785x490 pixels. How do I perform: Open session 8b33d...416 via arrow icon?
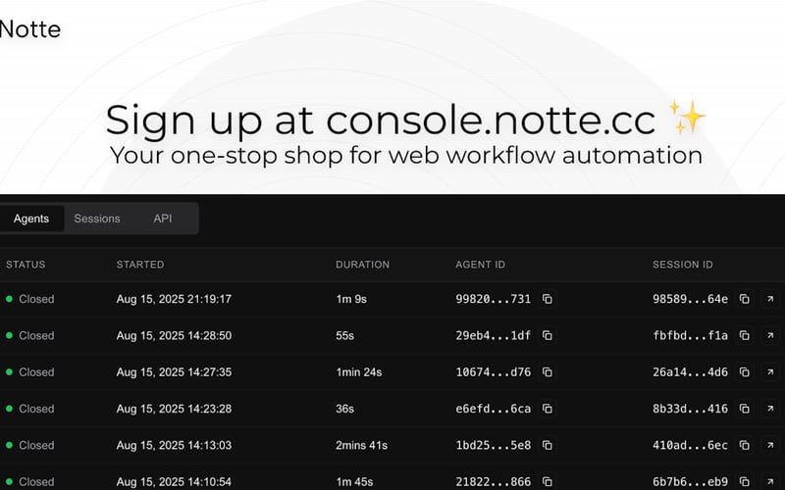pos(770,409)
